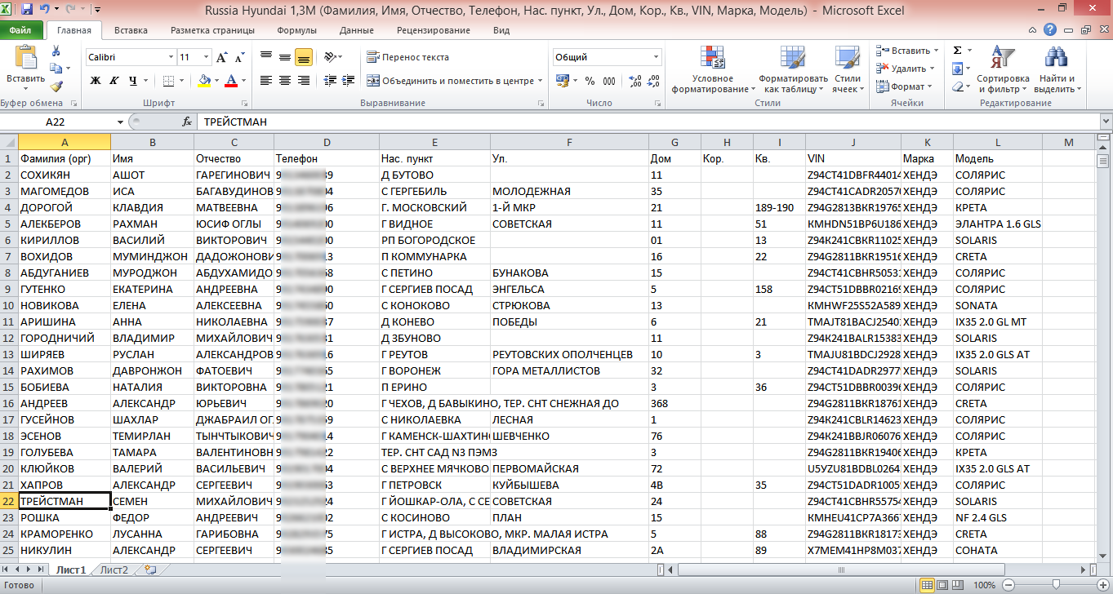Click the zoom slider in the status bar
This screenshot has width=1113, height=594.
[1054, 585]
